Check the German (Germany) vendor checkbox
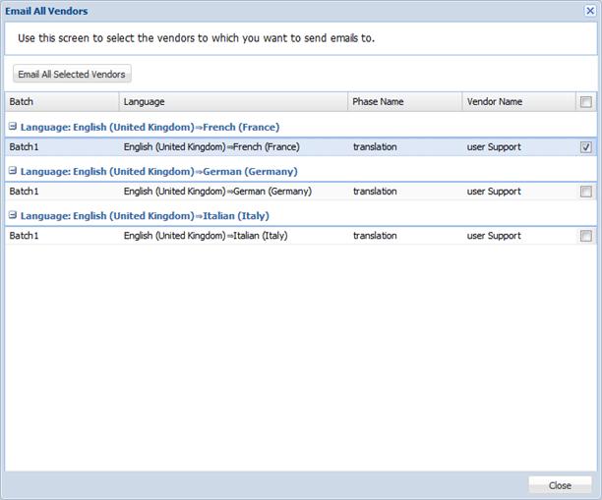The height and width of the screenshot is (500, 602). [x=586, y=192]
